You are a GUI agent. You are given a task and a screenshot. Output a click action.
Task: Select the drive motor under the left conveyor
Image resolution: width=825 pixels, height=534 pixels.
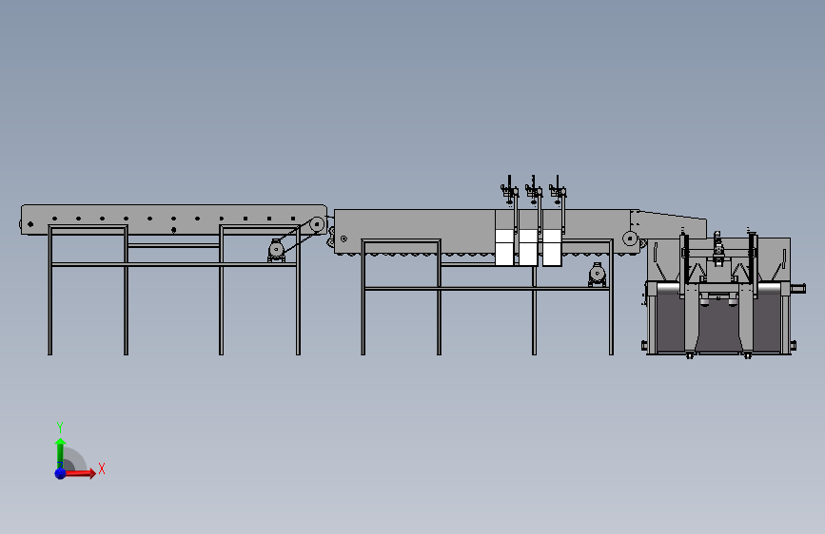point(276,250)
